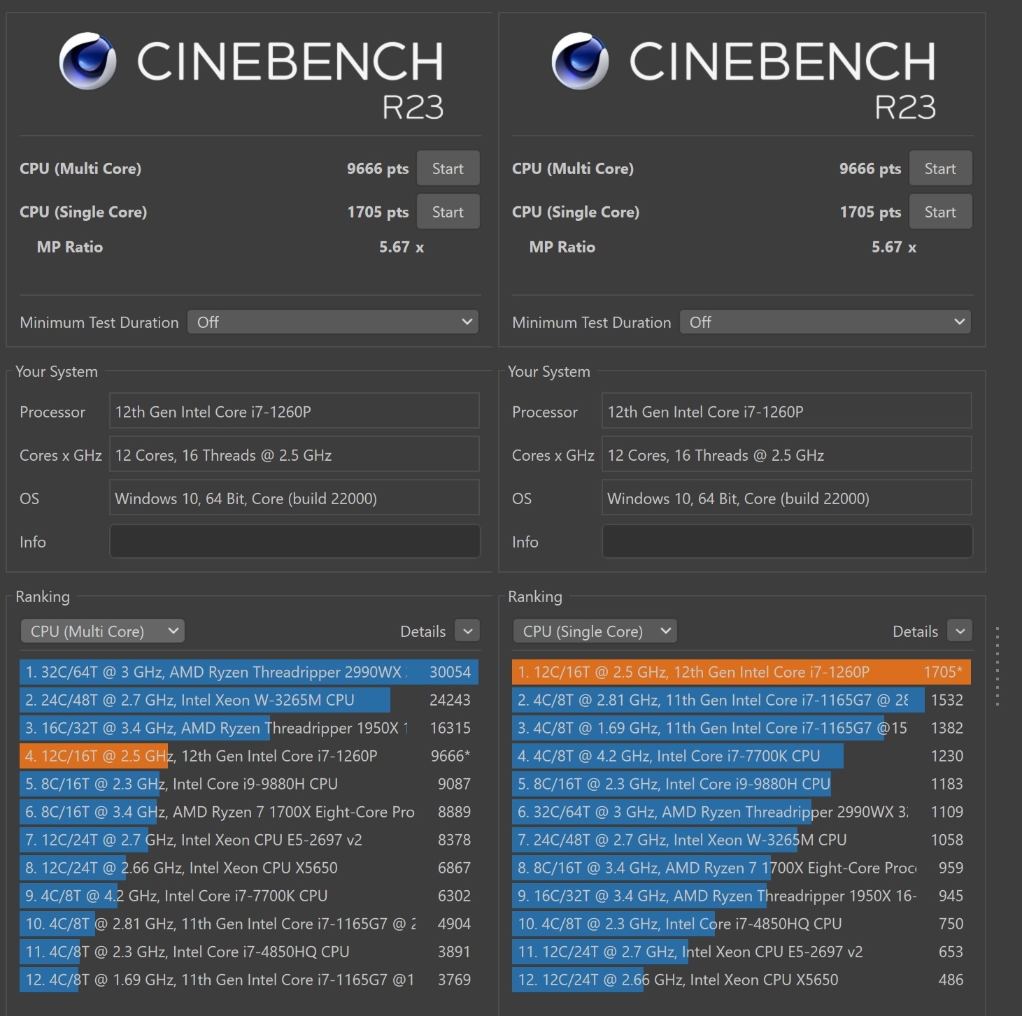Click the right Info input field

[787, 542]
